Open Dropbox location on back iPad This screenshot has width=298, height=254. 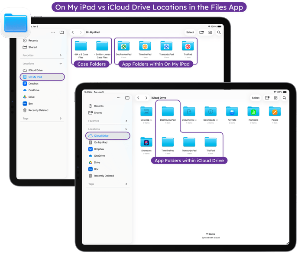31,84
